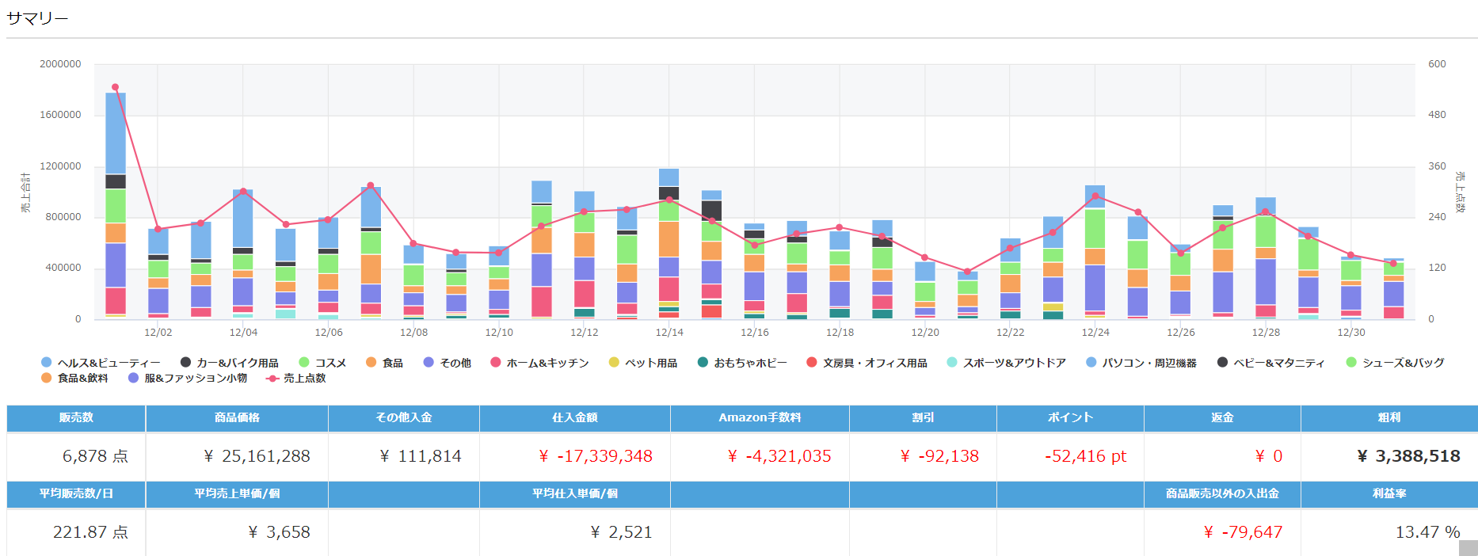Select the スポーツ&アウトドア legend dot
The width and height of the screenshot is (1478, 556).
(952, 363)
